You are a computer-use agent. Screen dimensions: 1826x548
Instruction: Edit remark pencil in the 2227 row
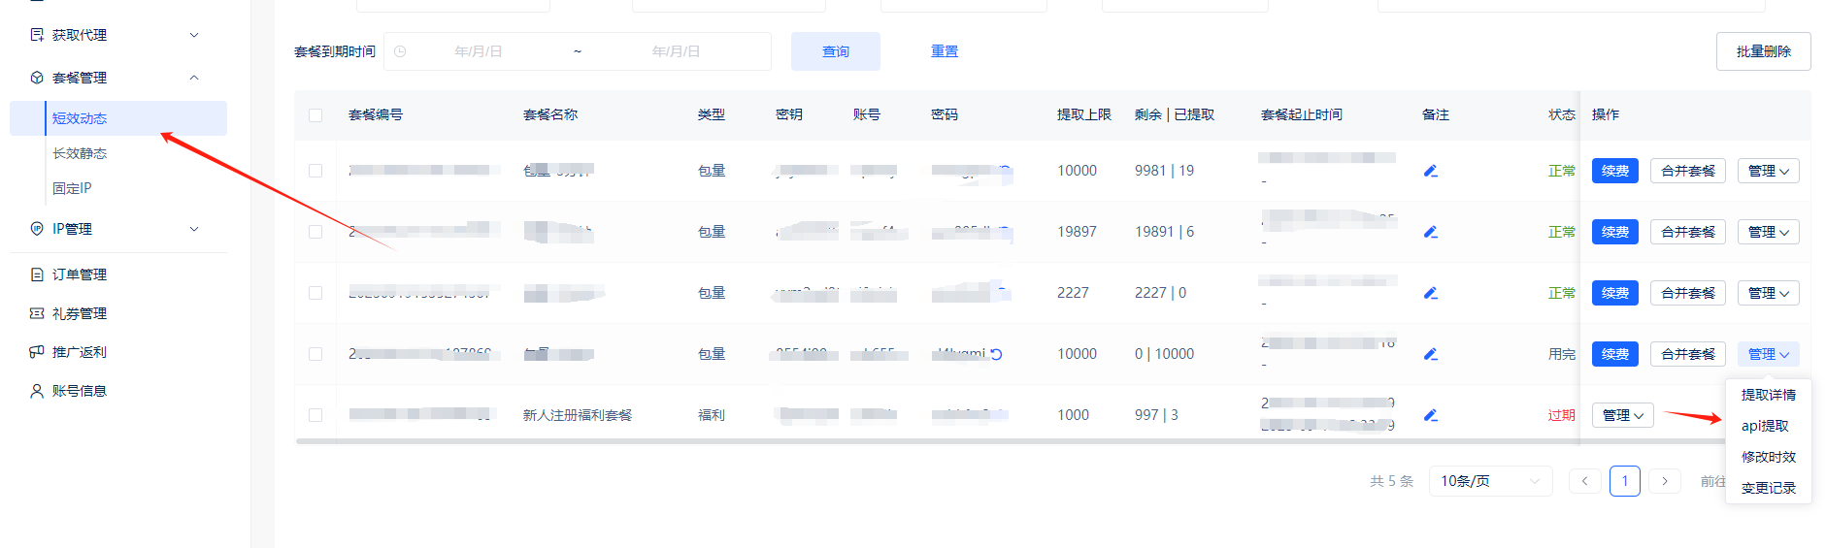point(1430,293)
